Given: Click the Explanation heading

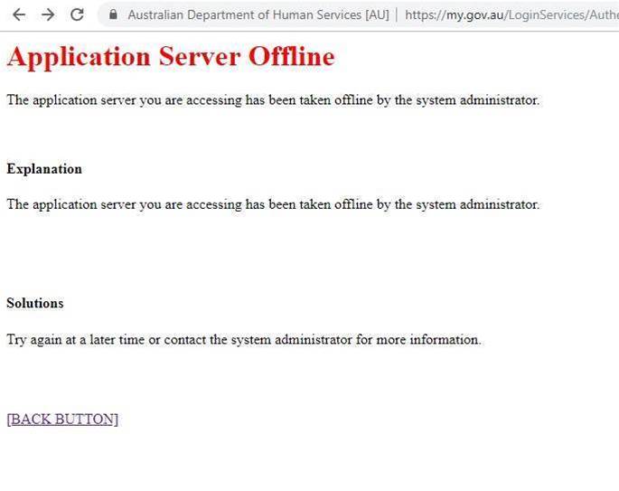Looking at the screenshot, I should [44, 169].
